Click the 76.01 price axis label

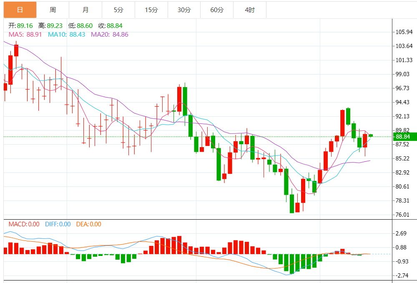(402, 215)
